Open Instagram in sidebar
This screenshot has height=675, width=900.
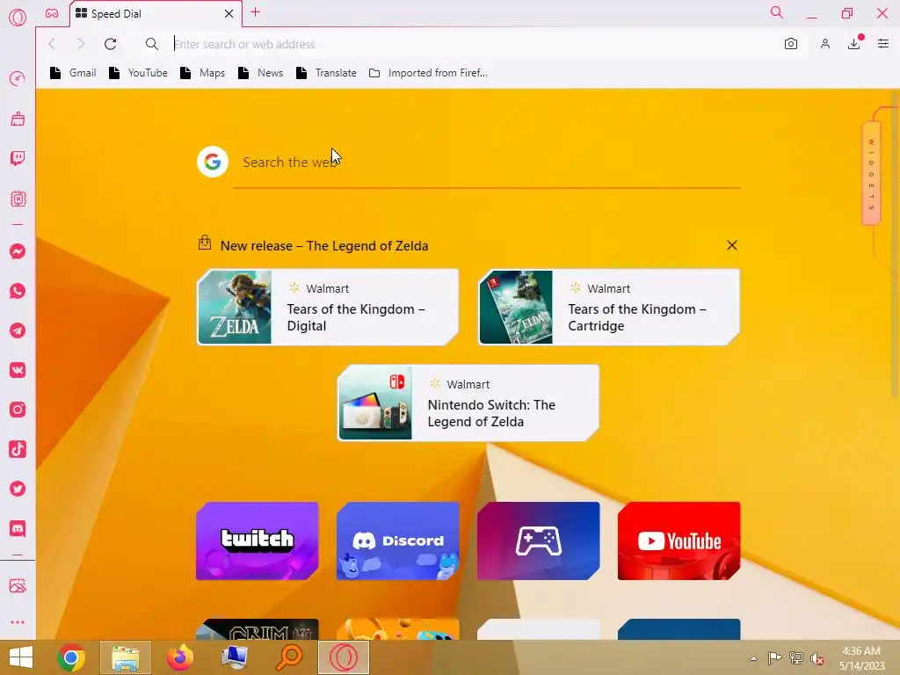18,410
